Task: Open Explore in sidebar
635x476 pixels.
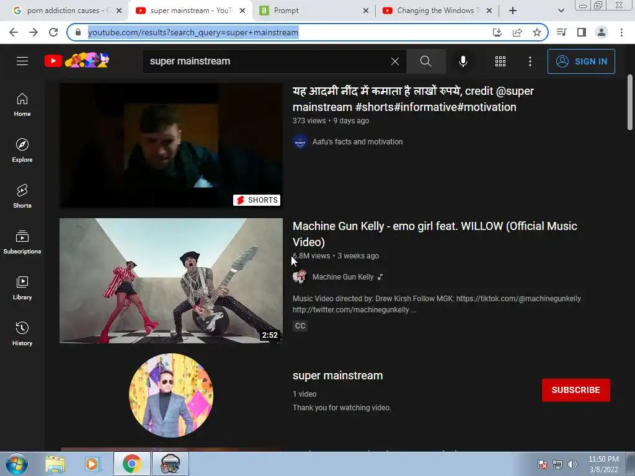Action: coord(22,151)
